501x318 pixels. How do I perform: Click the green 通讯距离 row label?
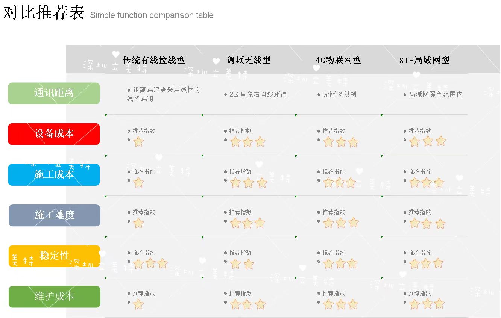pyautogui.click(x=54, y=93)
